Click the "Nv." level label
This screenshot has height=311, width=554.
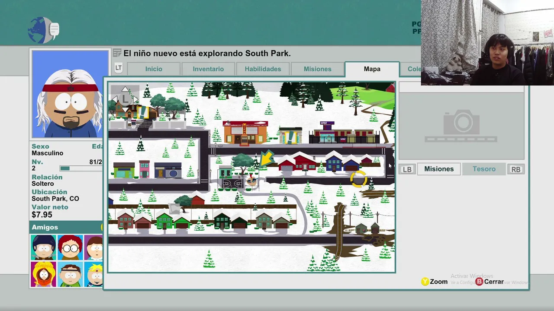click(x=37, y=162)
